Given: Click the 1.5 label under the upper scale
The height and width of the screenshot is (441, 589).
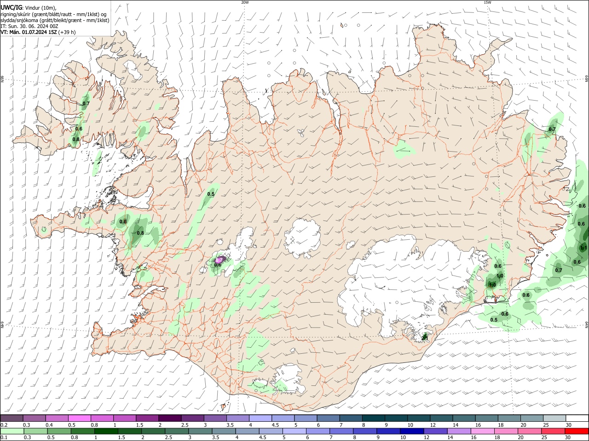Looking at the screenshot, I should tap(139, 425).
